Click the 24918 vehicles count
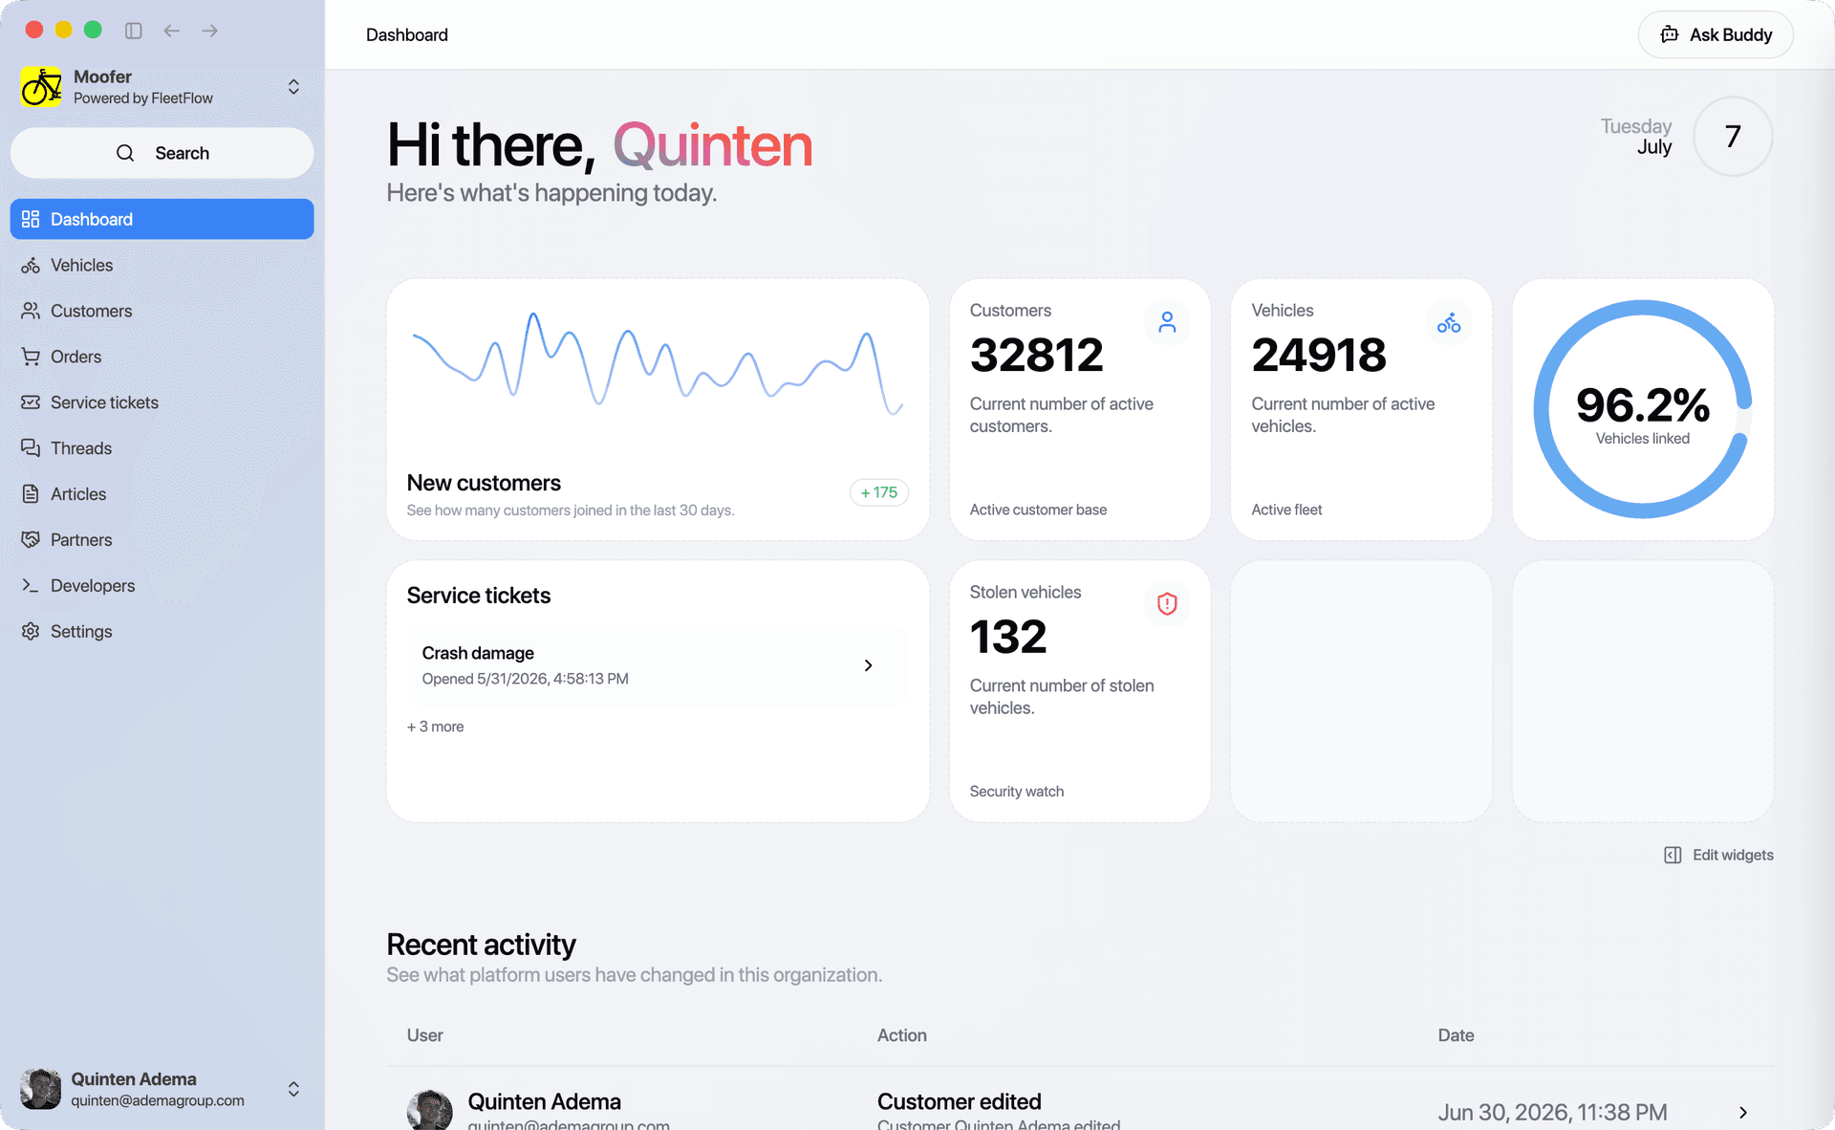Viewport: 1835px width, 1130px height. [1319, 355]
